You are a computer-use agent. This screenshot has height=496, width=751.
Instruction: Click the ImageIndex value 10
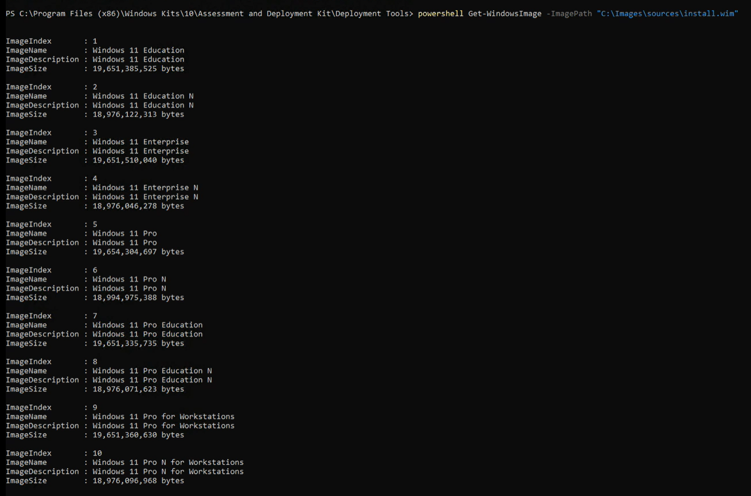pos(97,453)
